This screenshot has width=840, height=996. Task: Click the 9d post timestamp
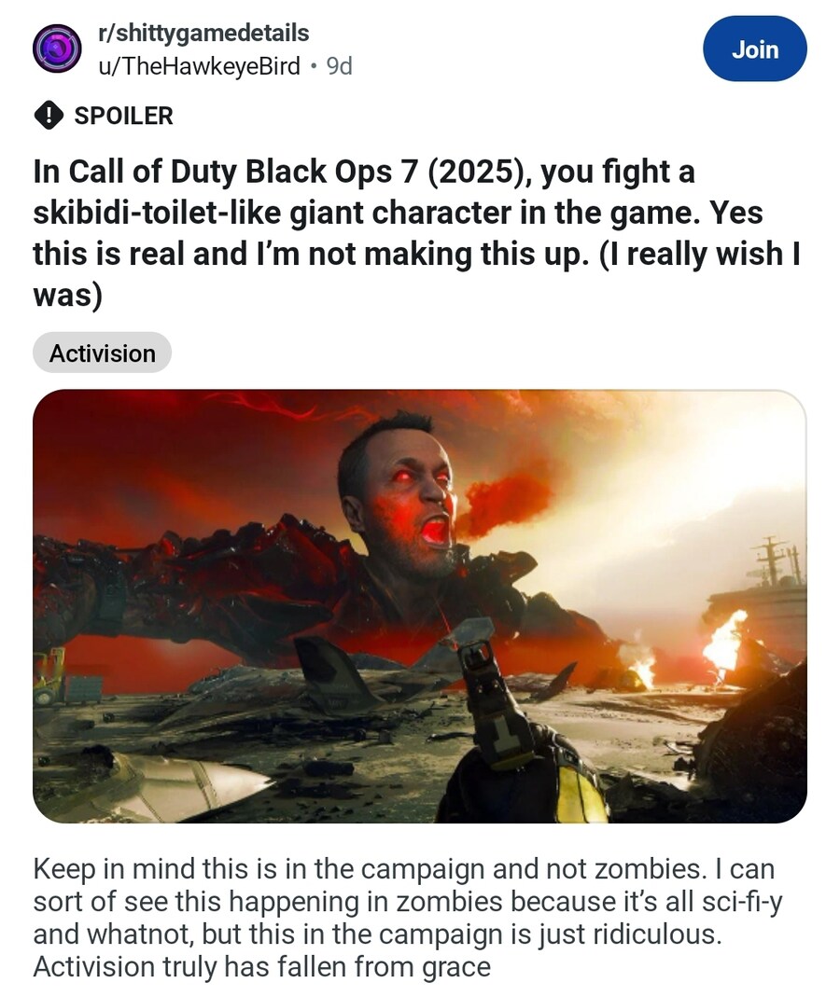(x=340, y=65)
